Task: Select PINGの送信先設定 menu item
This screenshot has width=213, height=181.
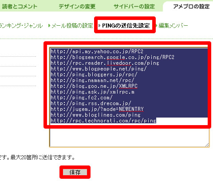Action: click(x=126, y=26)
